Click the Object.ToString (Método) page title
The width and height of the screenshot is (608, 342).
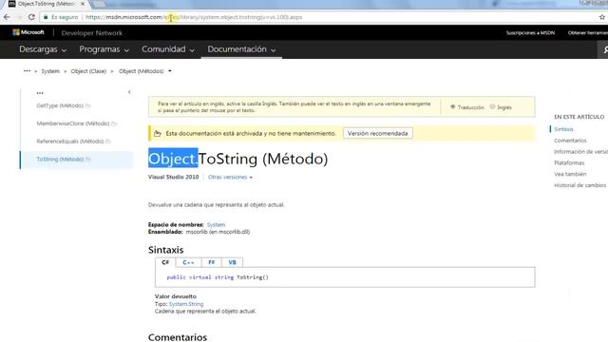pyautogui.click(x=238, y=159)
